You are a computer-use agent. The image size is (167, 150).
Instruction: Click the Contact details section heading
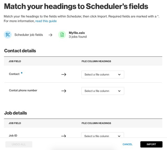click(20, 51)
